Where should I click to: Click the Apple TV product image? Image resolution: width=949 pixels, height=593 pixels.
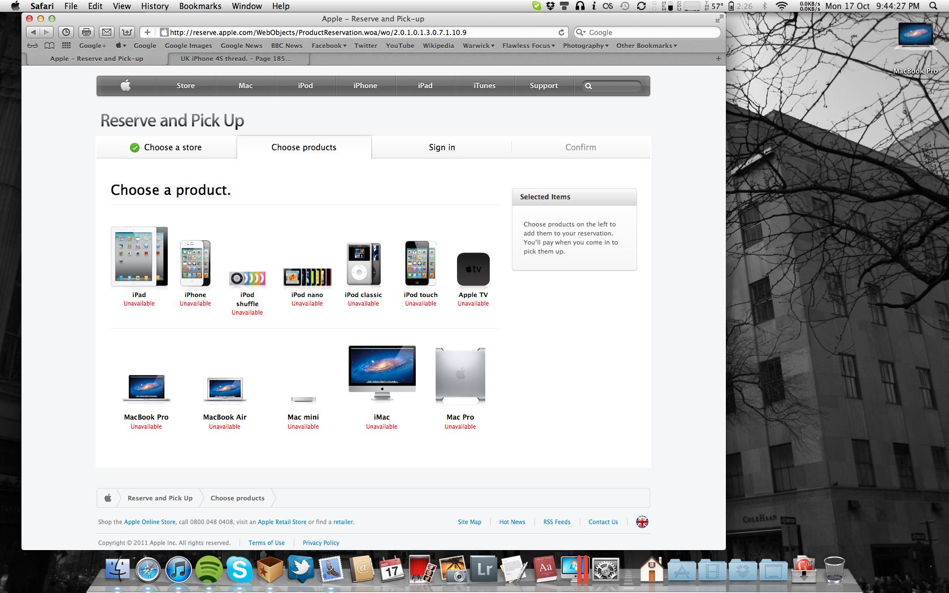click(473, 269)
